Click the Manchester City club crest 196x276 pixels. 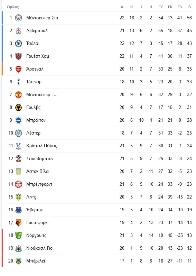(x=18, y=18)
